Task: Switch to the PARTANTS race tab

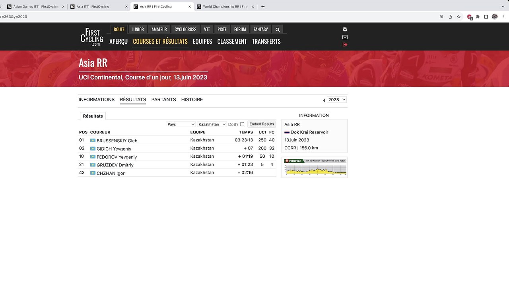Action: pyautogui.click(x=163, y=100)
